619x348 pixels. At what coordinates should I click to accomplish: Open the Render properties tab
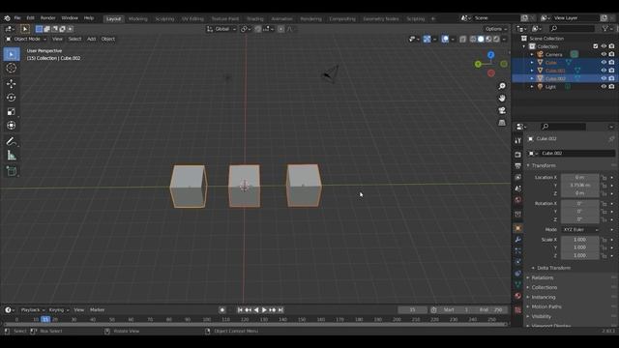(x=518, y=155)
